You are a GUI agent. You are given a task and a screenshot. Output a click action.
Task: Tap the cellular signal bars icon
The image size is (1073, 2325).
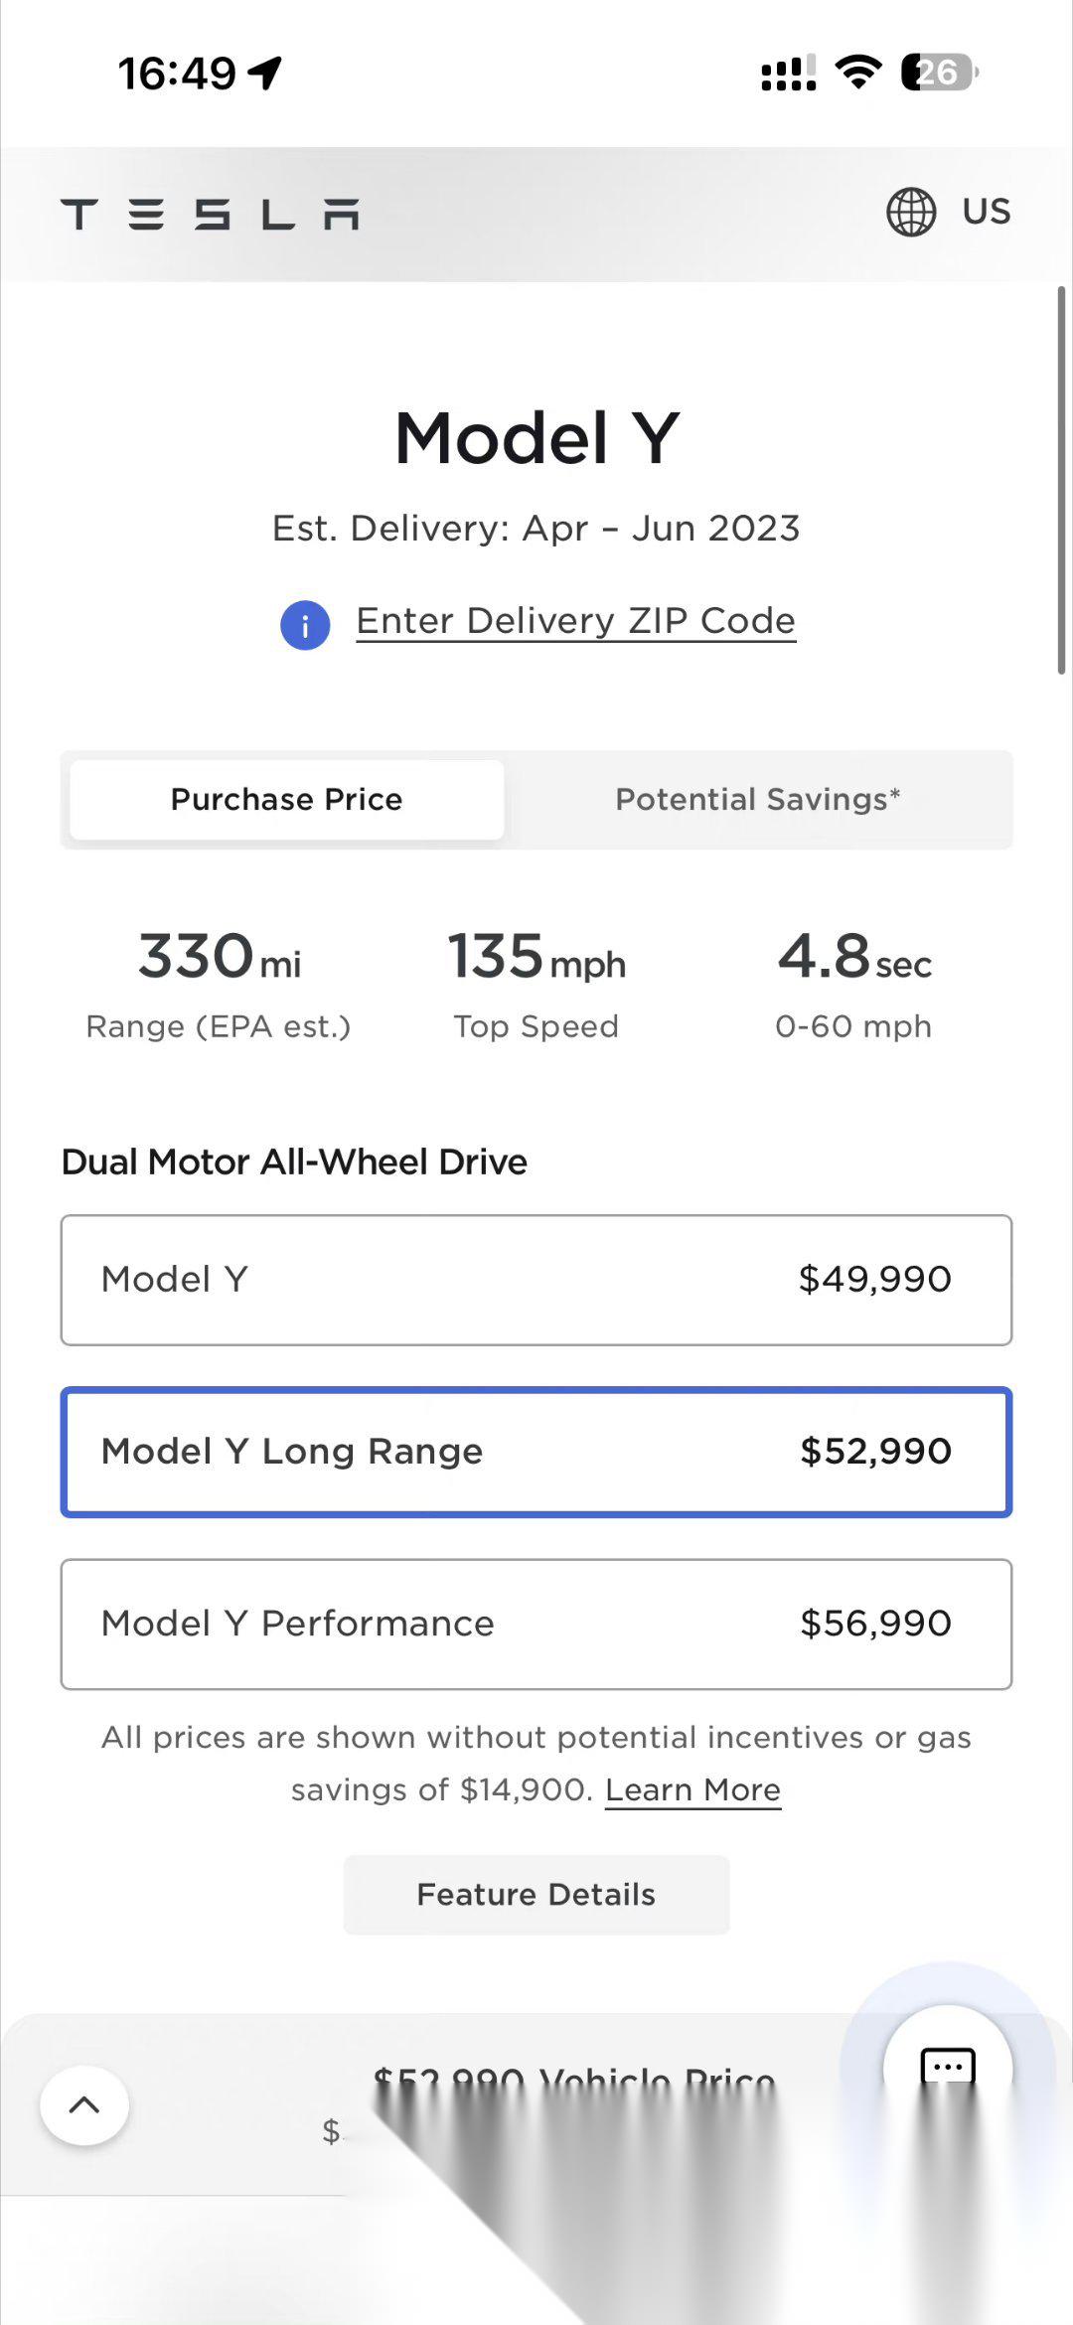[788, 73]
